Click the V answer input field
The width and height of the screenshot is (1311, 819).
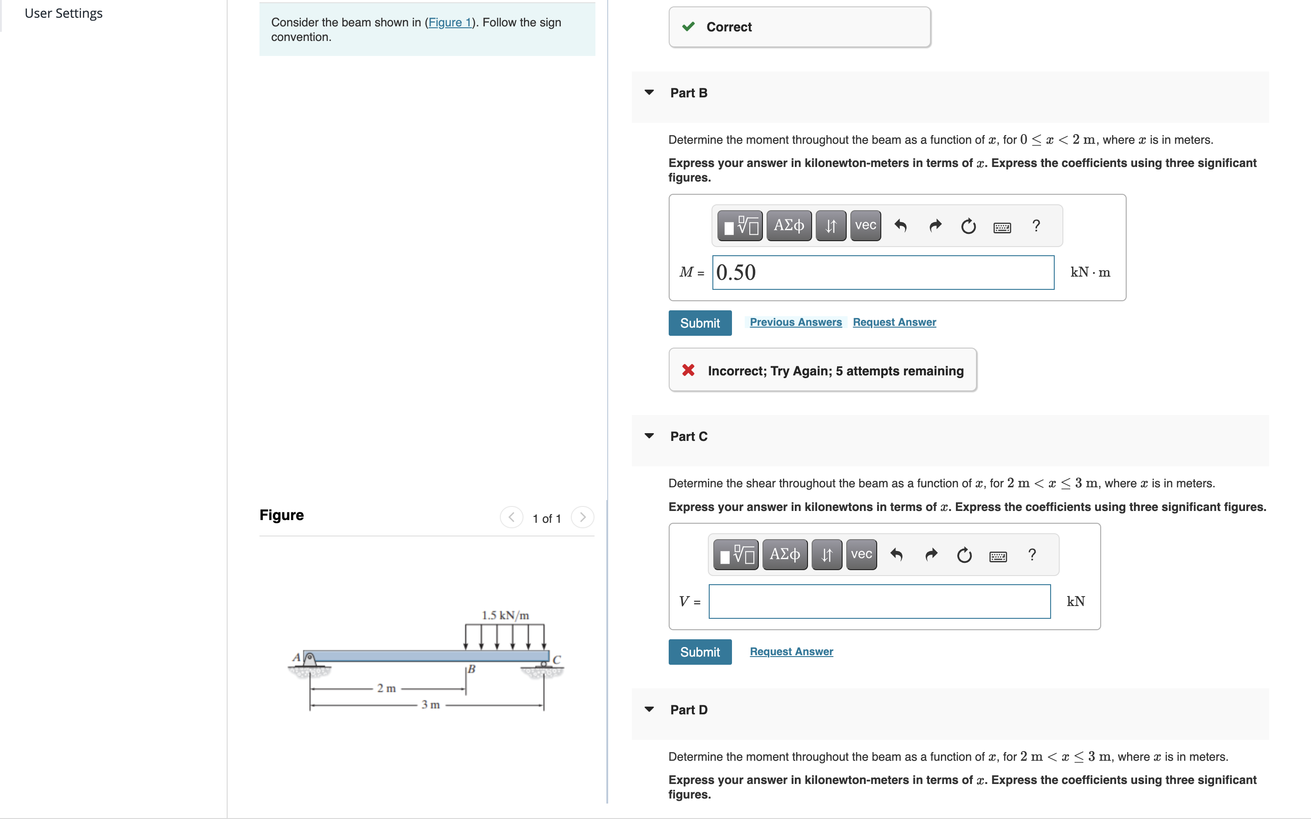(879, 601)
